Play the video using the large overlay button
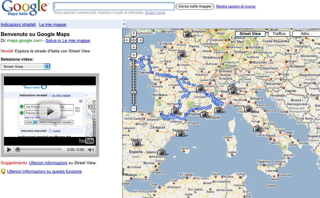 [x=51, y=111]
